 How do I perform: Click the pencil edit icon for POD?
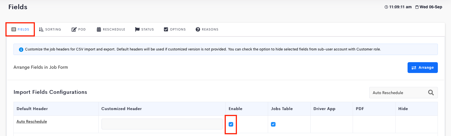pos(74,29)
